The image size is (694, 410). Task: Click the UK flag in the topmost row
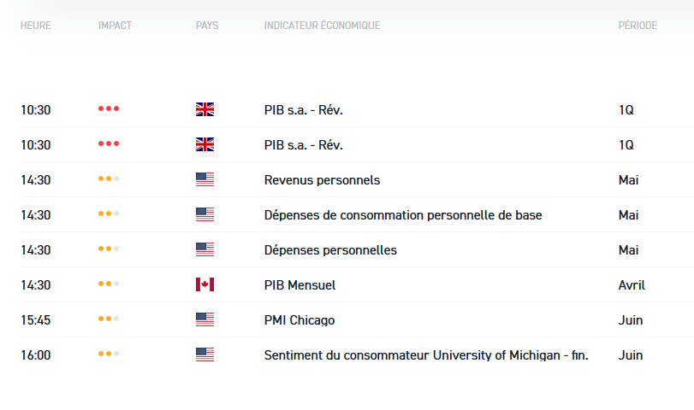(x=205, y=109)
